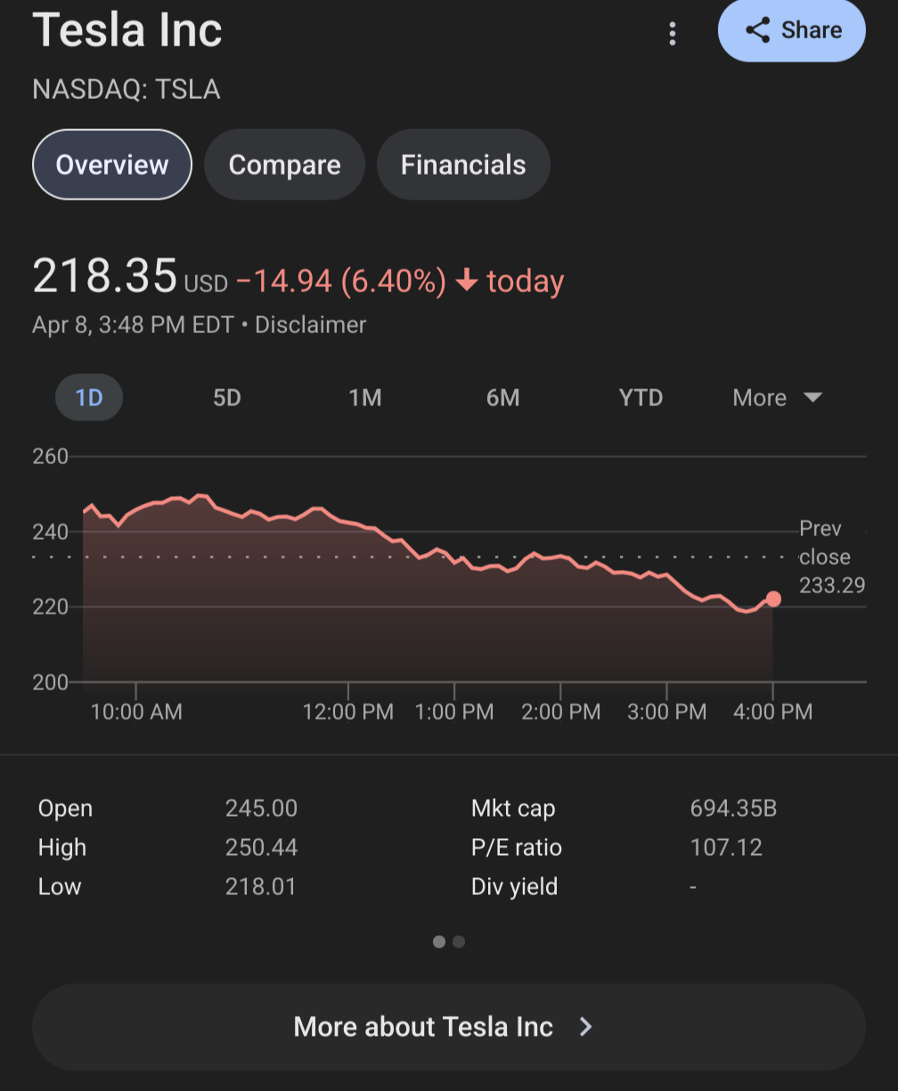
Task: Expand the More time ranges dropdown
Action: [x=777, y=397]
